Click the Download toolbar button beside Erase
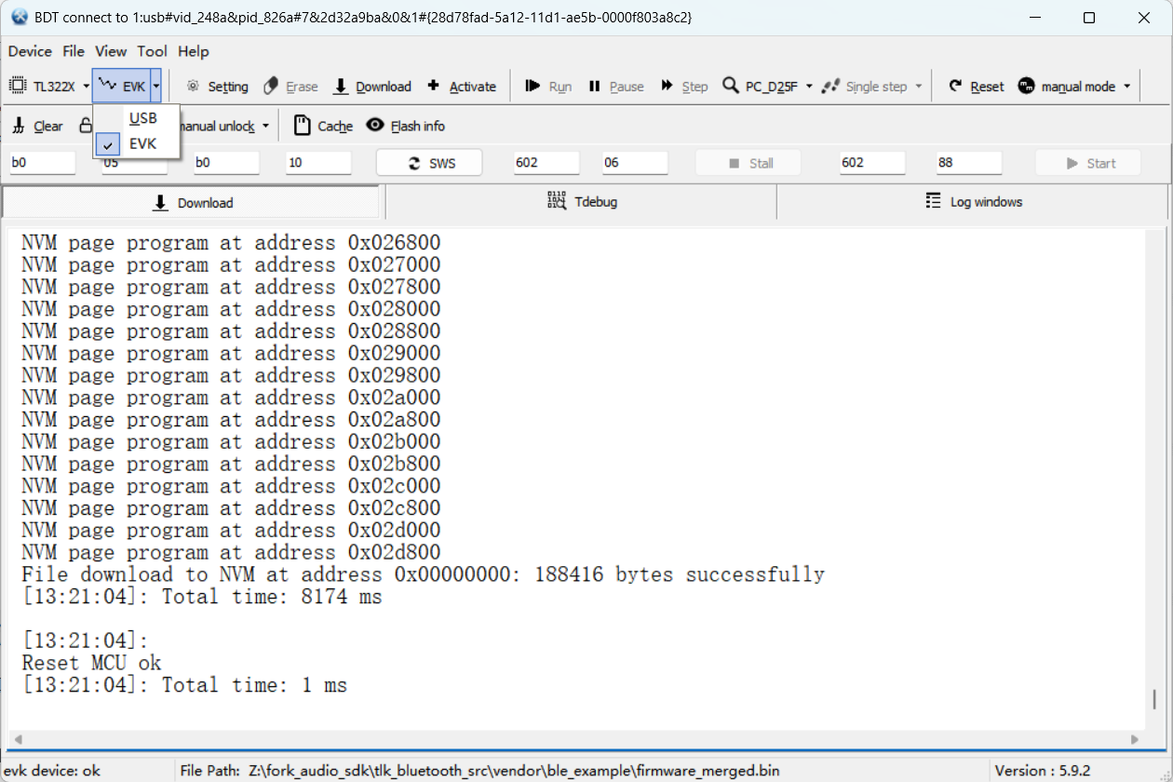 pos(371,87)
